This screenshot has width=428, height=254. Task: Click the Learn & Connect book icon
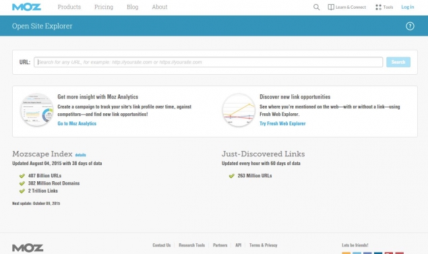click(331, 7)
